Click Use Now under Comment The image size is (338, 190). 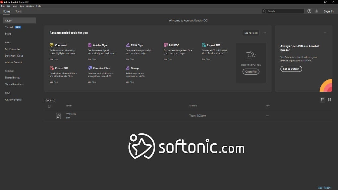54,59
